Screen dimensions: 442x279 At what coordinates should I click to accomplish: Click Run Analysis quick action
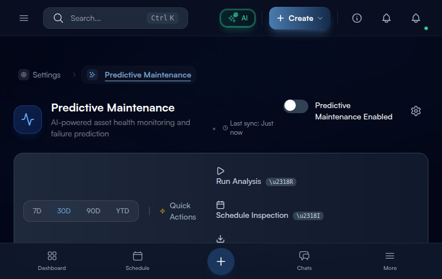[238, 181]
